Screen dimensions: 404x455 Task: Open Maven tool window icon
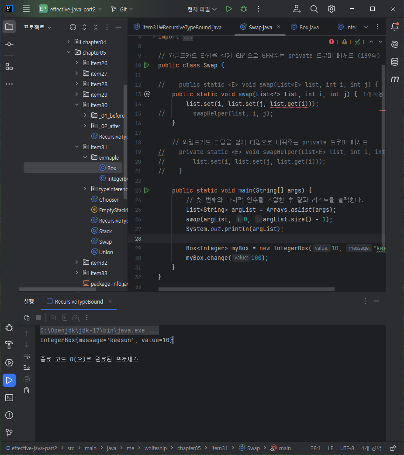[395, 79]
